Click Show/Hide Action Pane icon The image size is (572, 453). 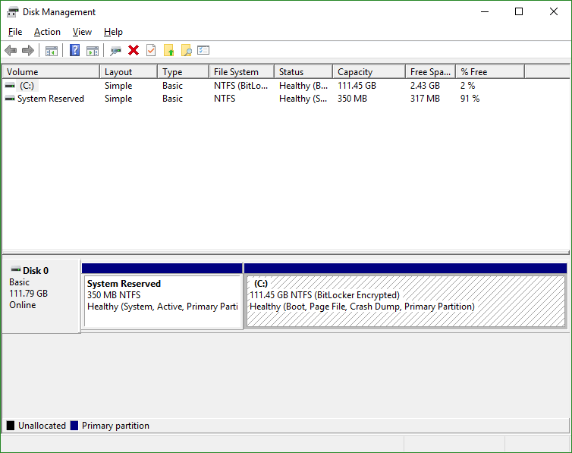coord(93,51)
